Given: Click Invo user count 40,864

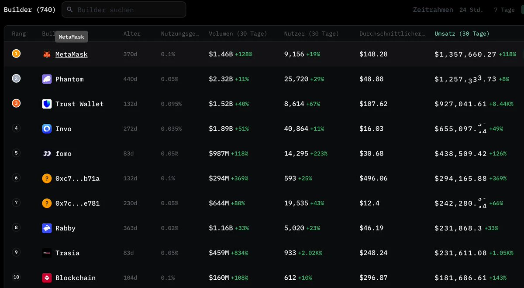Looking at the screenshot, I should pyautogui.click(x=296, y=129).
